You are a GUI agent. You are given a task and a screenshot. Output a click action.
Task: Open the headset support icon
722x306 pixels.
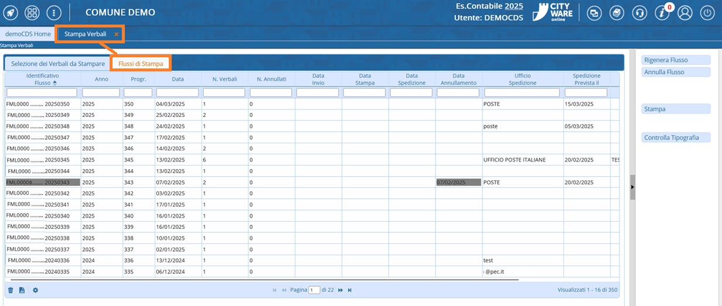[x=639, y=13]
